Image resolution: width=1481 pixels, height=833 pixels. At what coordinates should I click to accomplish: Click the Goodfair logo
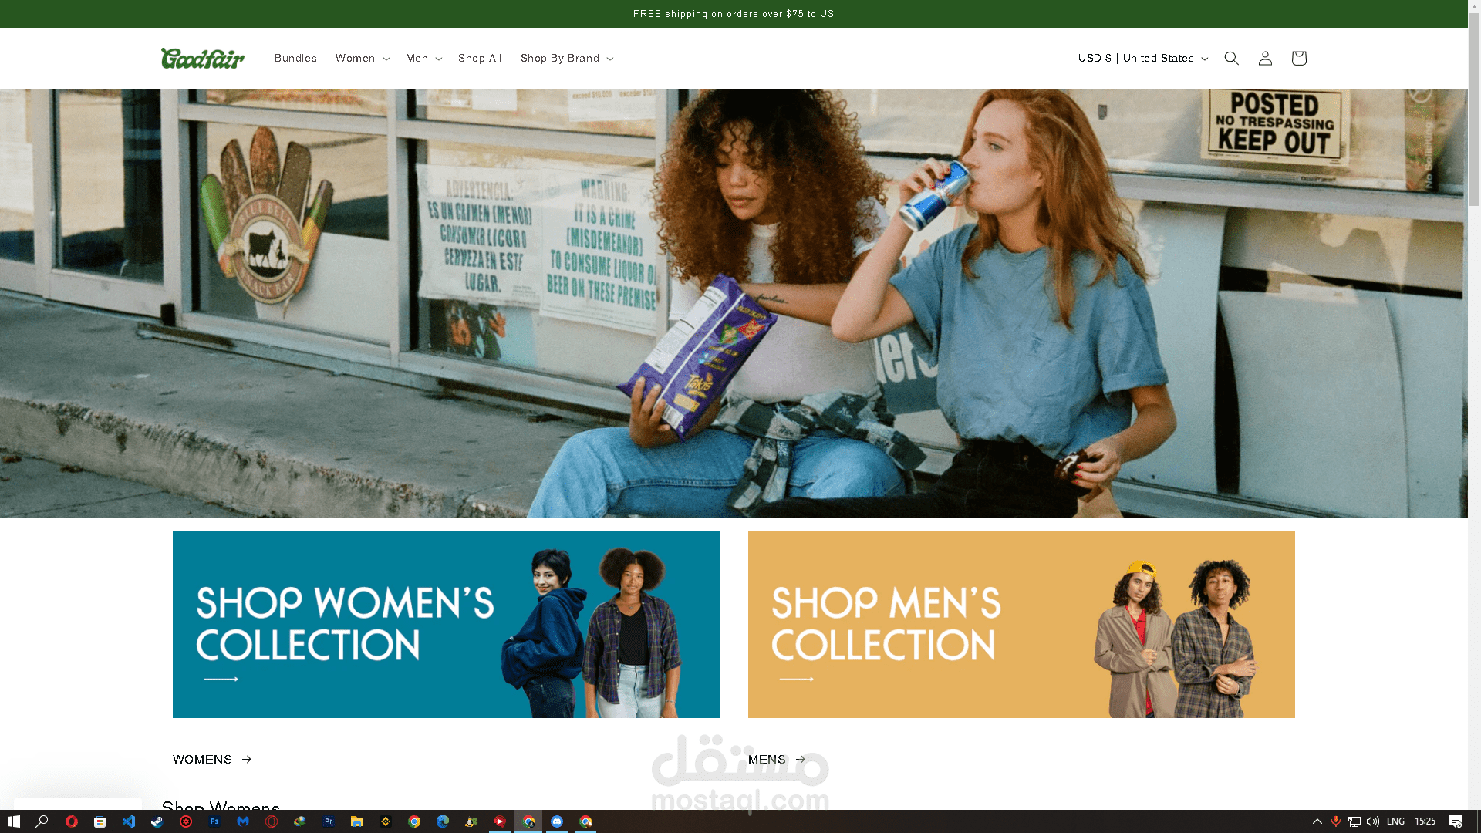pyautogui.click(x=202, y=58)
